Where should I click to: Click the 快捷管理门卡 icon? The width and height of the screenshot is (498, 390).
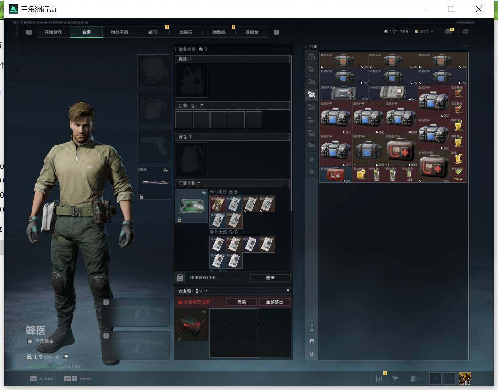180,278
